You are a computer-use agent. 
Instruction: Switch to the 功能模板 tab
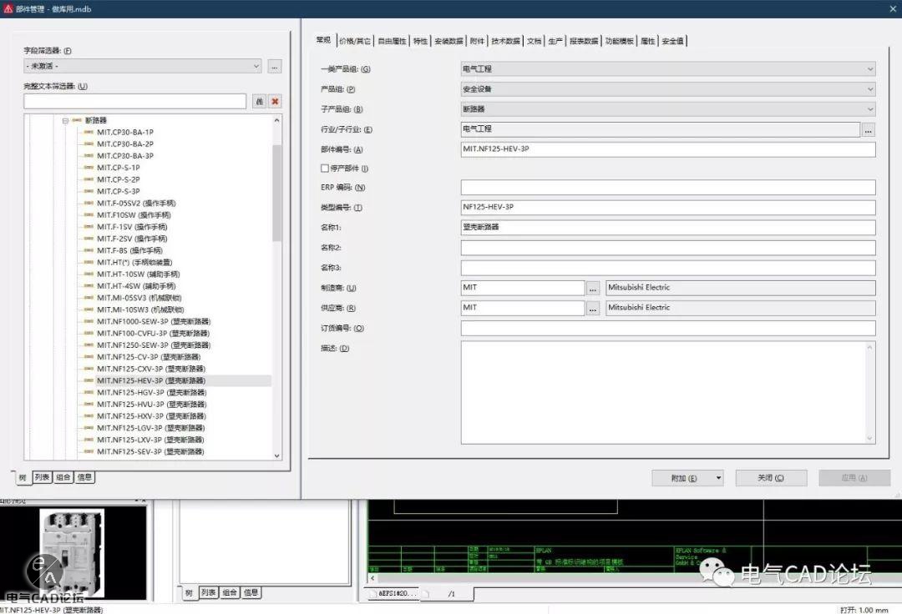(x=620, y=41)
